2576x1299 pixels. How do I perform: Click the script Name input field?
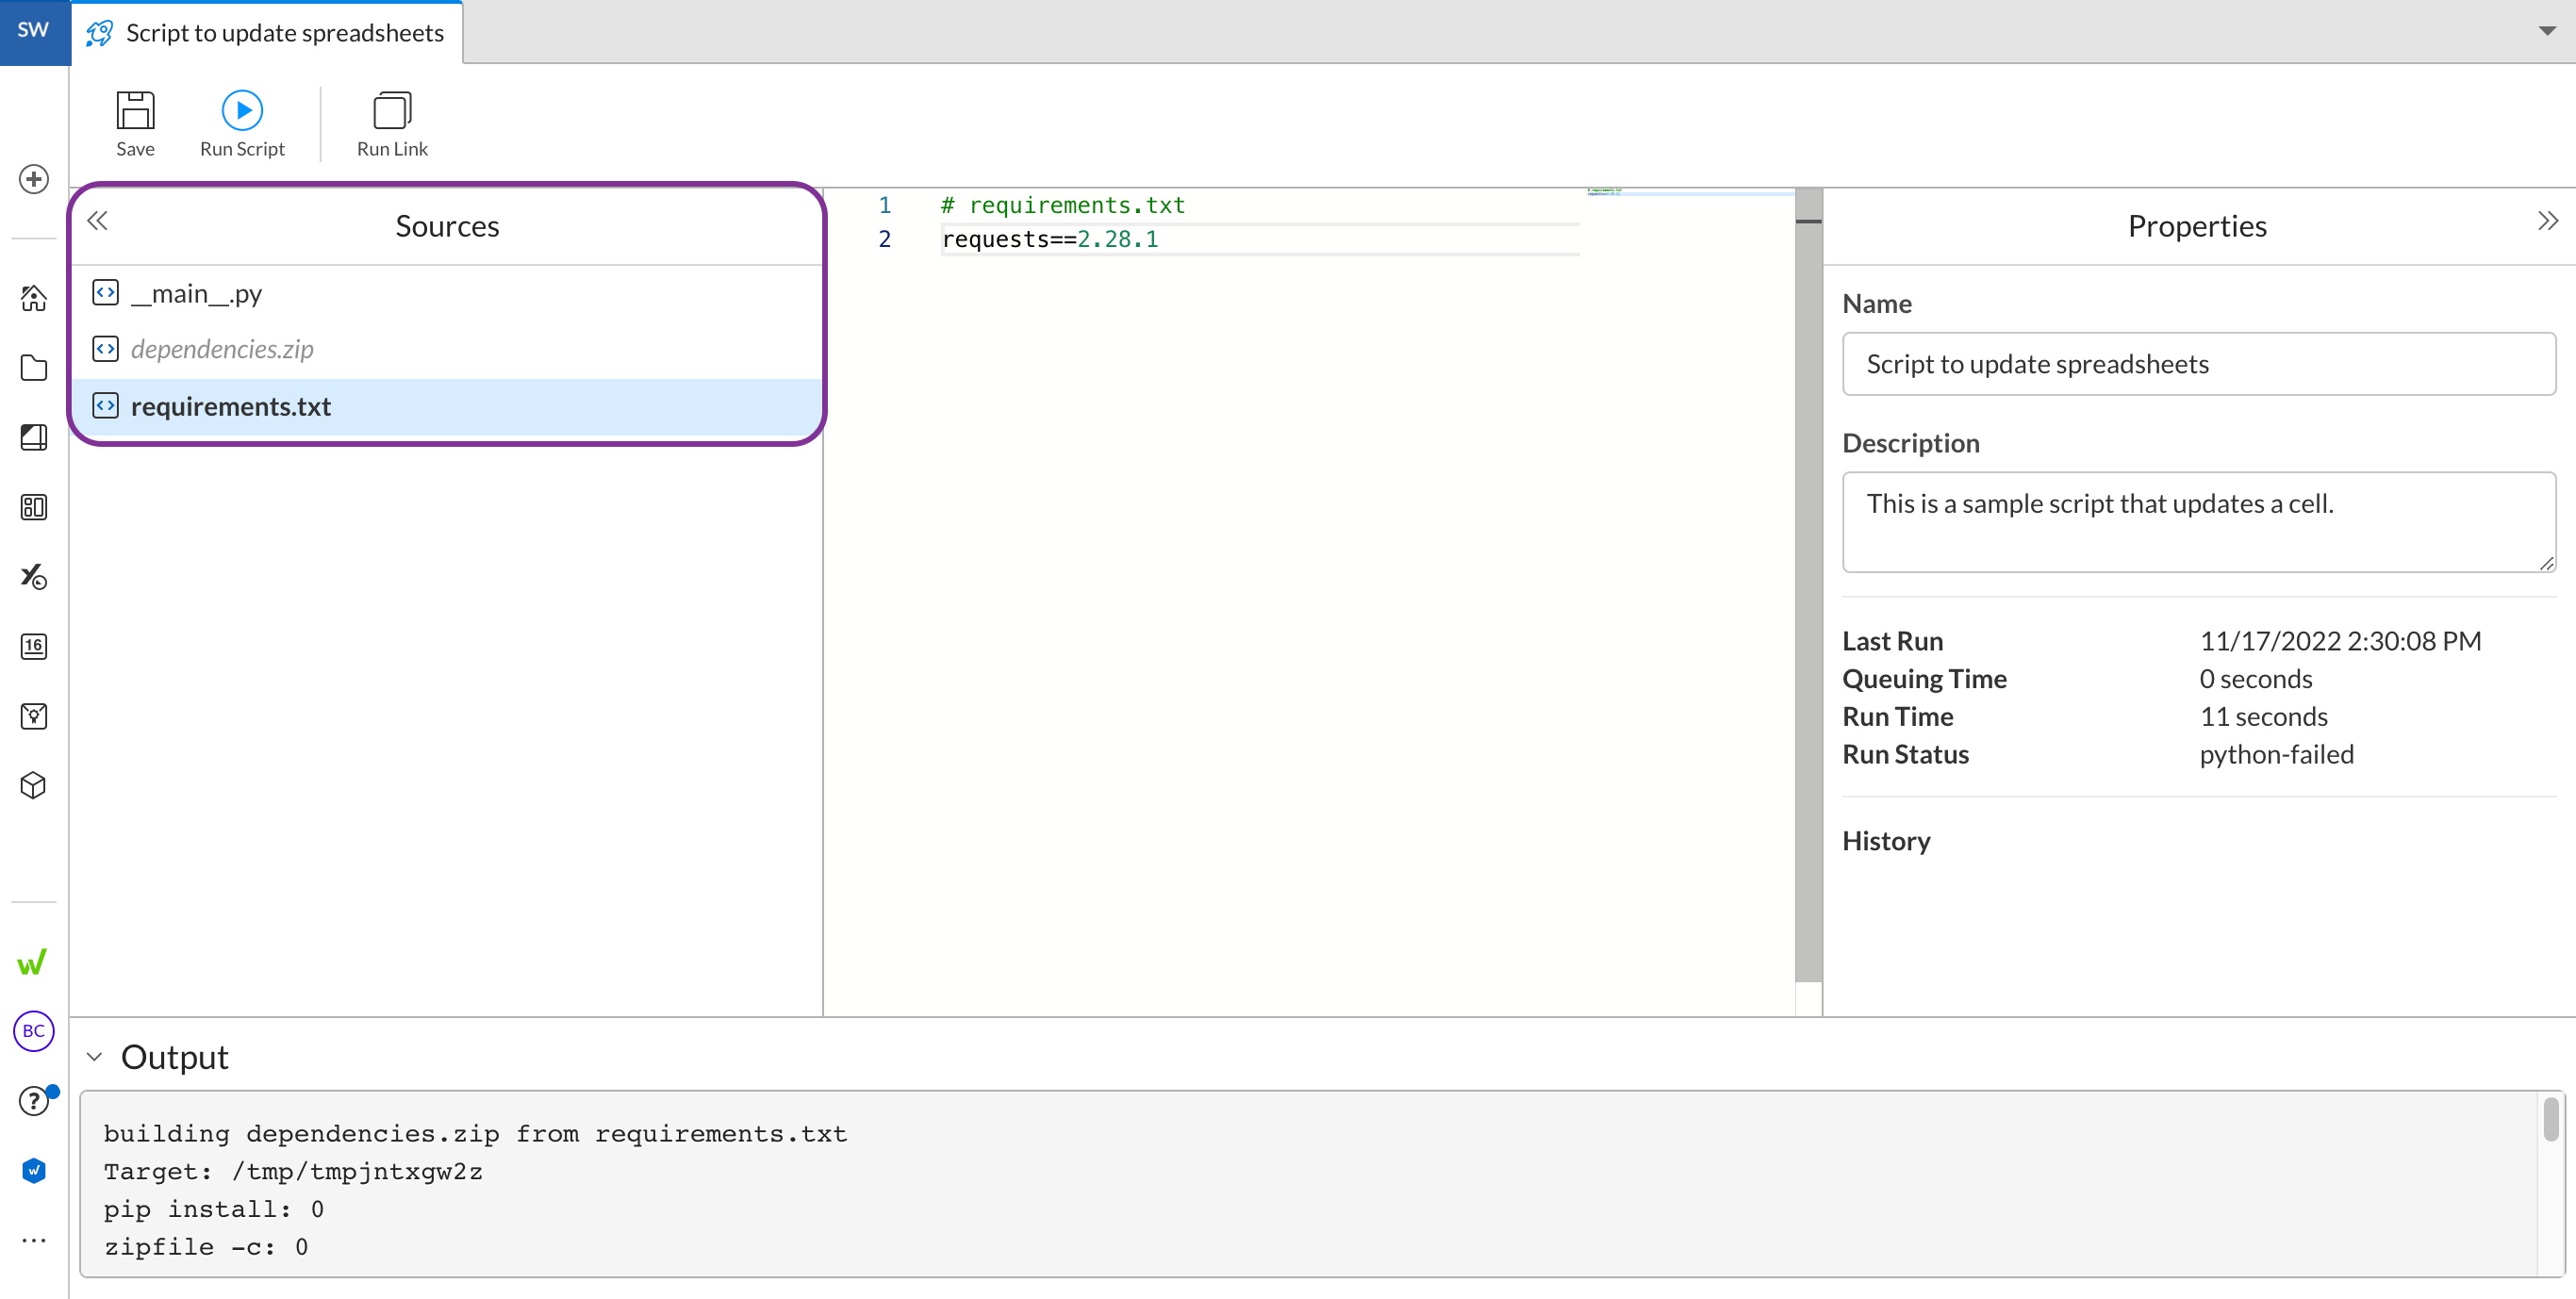(x=2198, y=364)
